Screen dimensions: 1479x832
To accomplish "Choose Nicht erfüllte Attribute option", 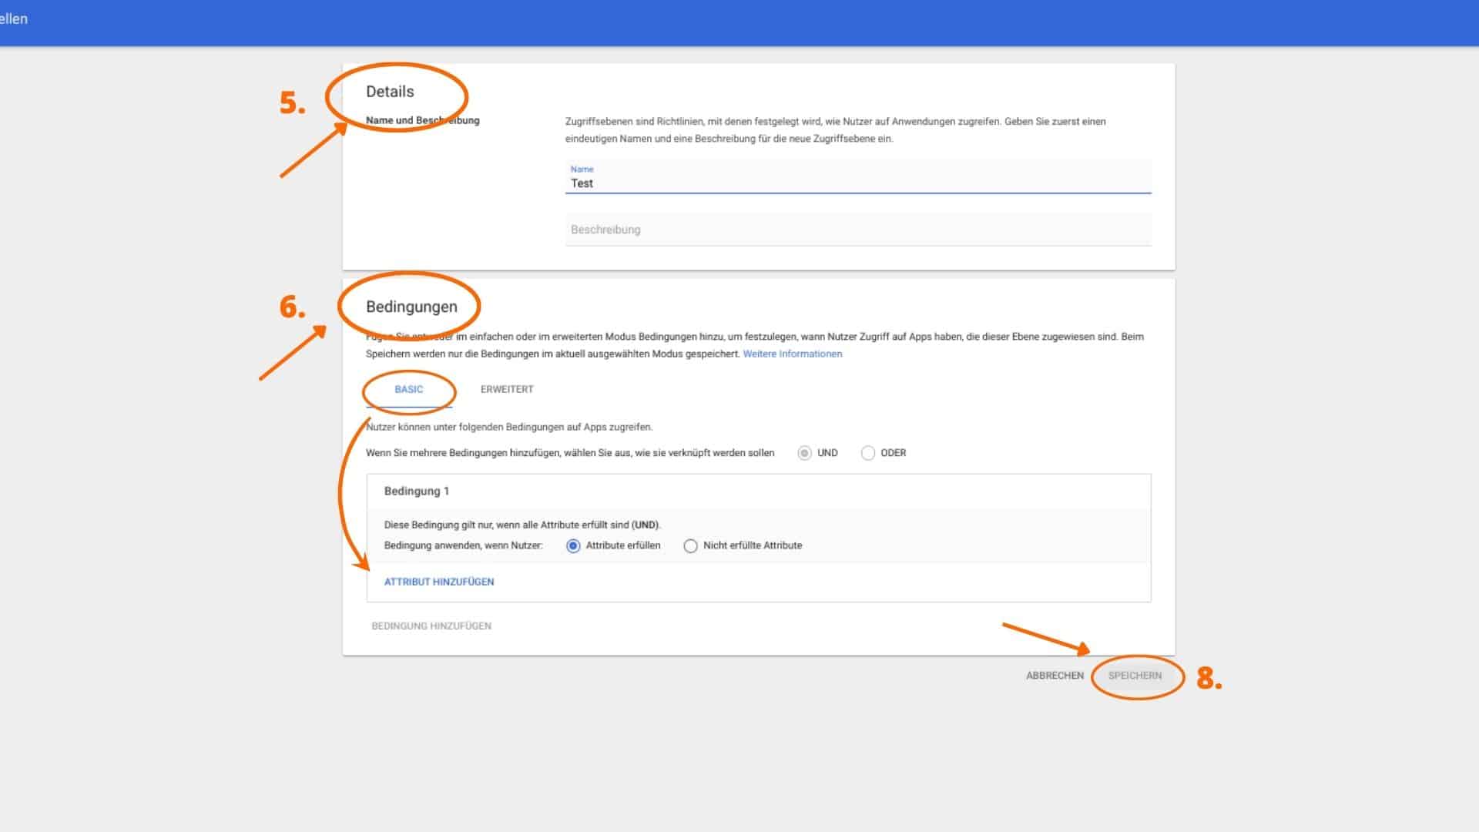I will [690, 546].
